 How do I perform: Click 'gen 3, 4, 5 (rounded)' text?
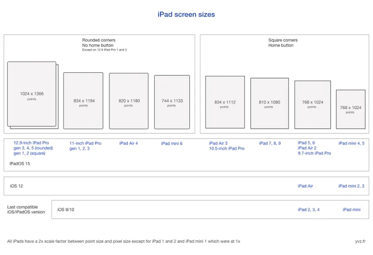pyautogui.click(x=33, y=148)
